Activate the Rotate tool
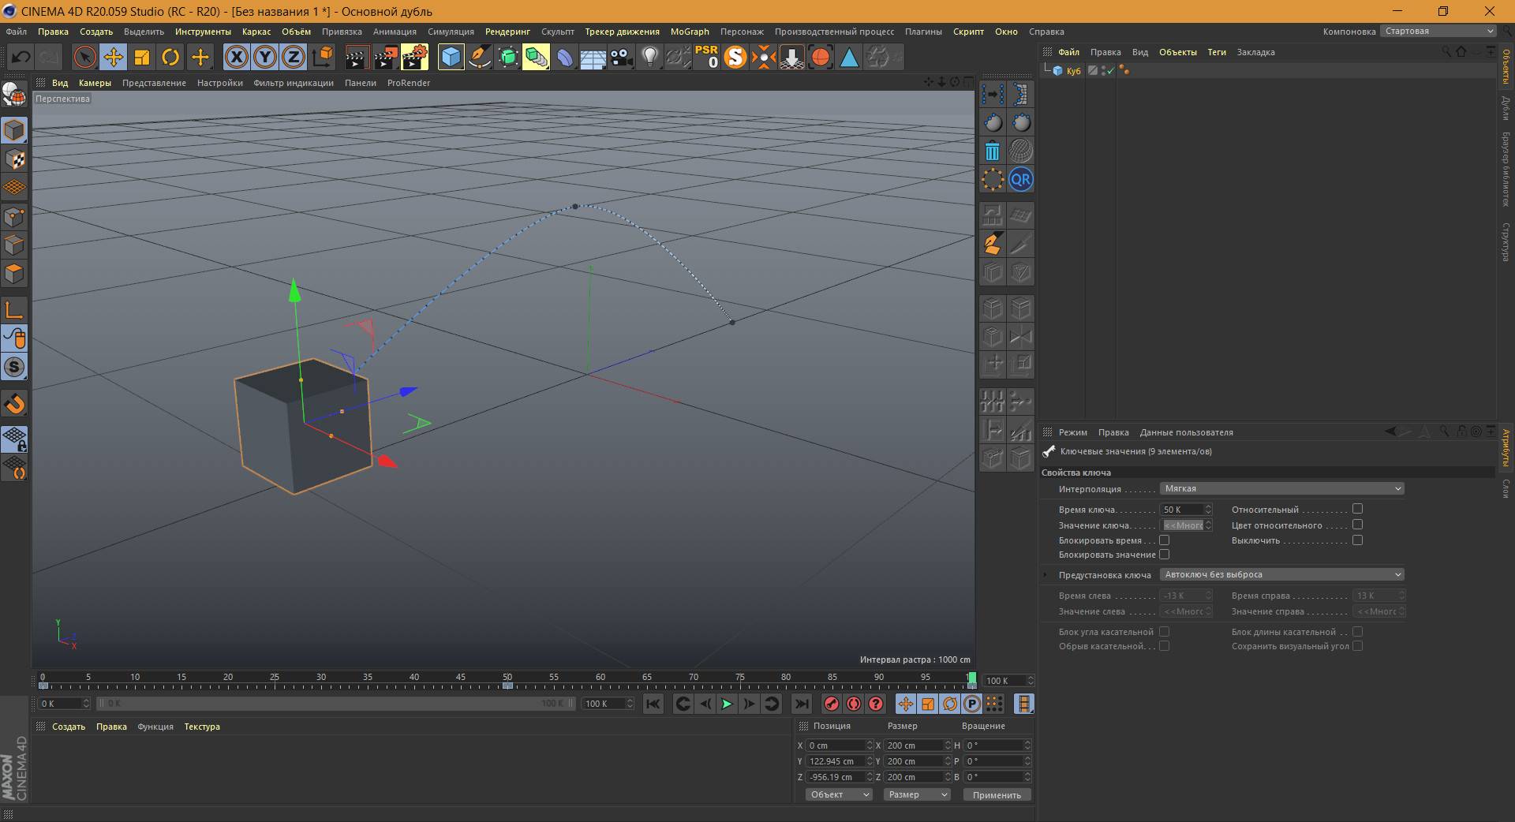1515x822 pixels. (170, 57)
